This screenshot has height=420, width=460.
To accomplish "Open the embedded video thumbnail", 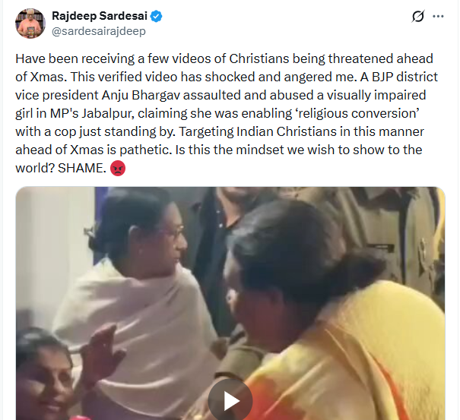I will tap(230, 304).
